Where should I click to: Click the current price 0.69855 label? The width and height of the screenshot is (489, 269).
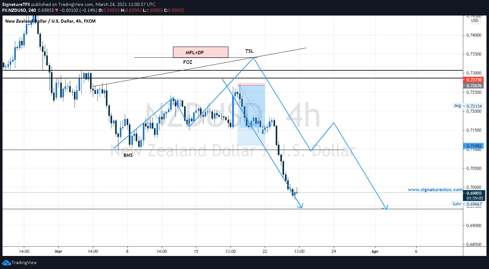[x=474, y=193]
